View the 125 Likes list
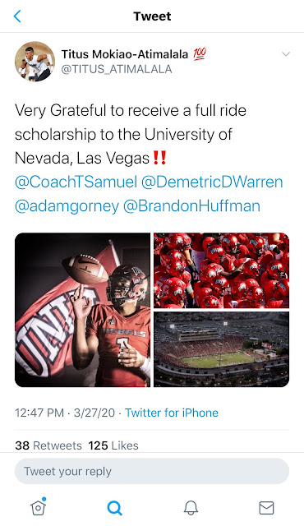Screen dimensions: 304x526 (x=113, y=445)
